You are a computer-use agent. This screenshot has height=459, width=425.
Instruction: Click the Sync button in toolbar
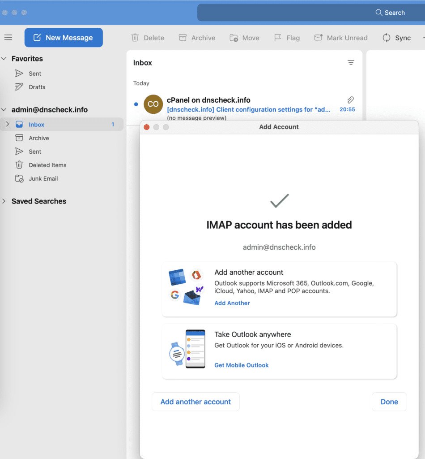(x=397, y=38)
